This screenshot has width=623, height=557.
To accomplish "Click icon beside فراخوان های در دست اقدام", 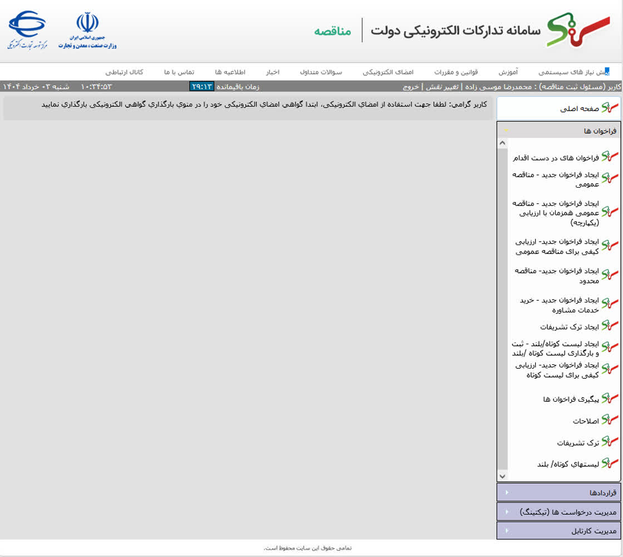I will coord(610,156).
